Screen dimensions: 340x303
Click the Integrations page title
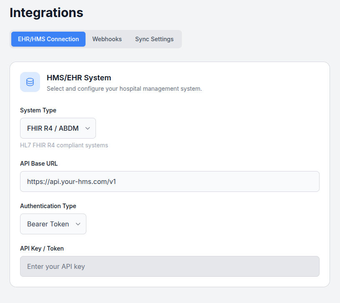(x=46, y=12)
